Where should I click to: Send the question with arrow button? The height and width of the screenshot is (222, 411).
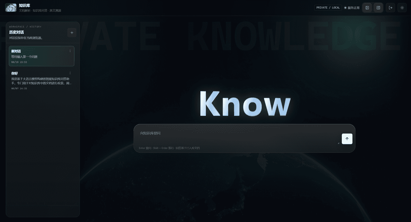tap(347, 139)
